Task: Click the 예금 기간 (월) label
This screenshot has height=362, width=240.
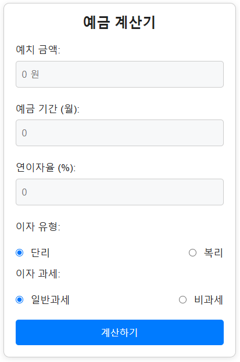Action: (x=48, y=108)
